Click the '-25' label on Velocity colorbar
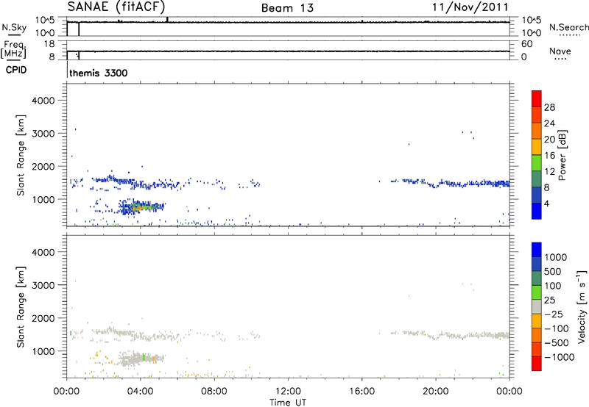 pos(554,314)
